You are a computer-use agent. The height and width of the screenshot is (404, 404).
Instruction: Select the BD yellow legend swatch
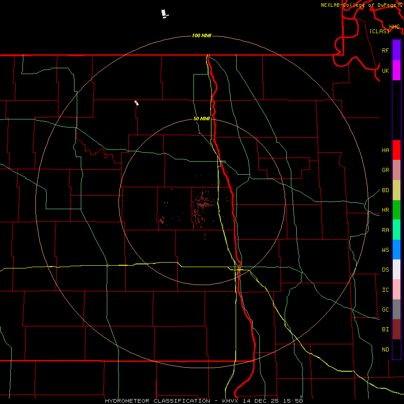coord(396,190)
